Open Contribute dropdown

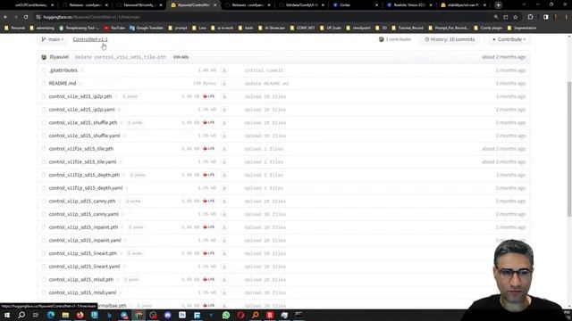[509, 39]
